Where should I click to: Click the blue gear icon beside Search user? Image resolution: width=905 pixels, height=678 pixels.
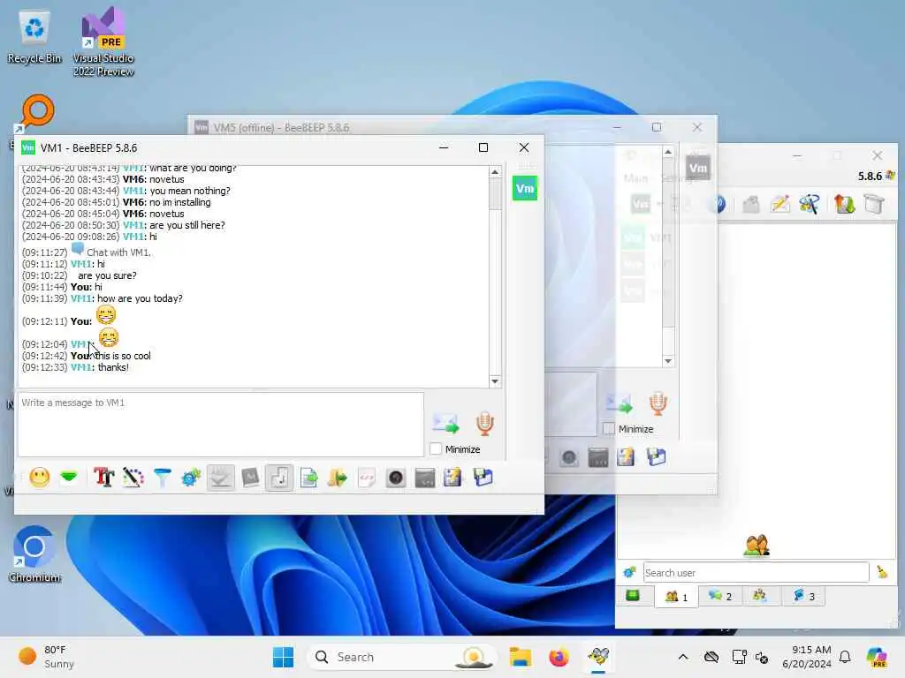click(629, 572)
